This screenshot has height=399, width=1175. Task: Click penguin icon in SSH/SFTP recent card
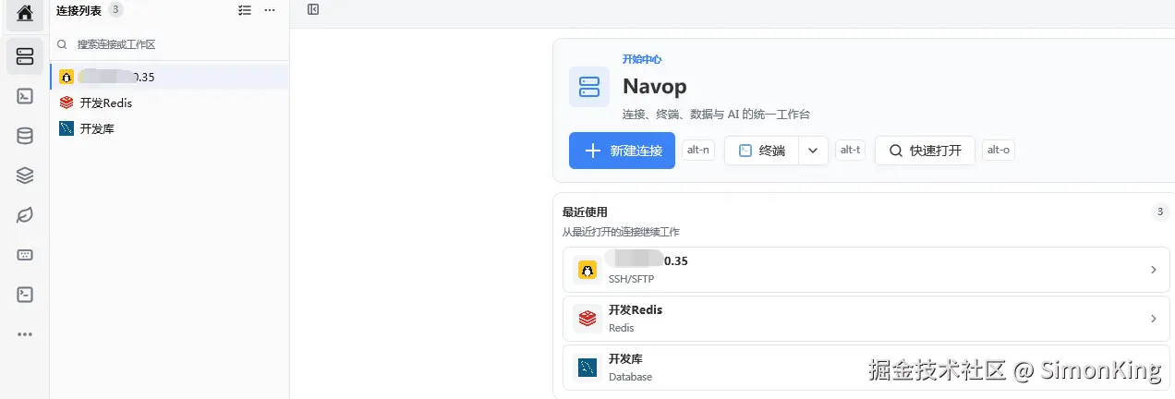coord(587,270)
